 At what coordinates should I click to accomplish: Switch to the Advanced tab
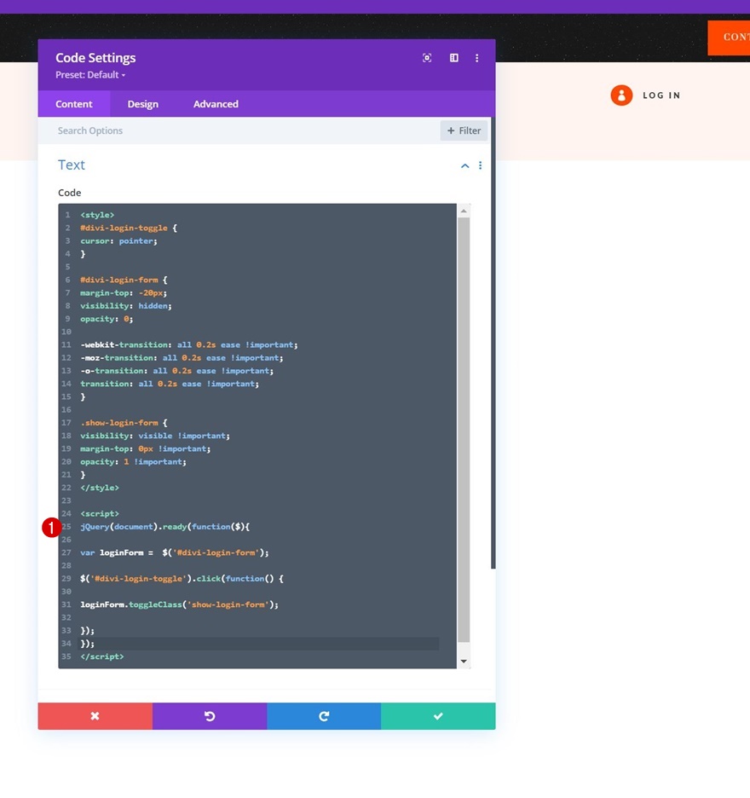tap(216, 104)
